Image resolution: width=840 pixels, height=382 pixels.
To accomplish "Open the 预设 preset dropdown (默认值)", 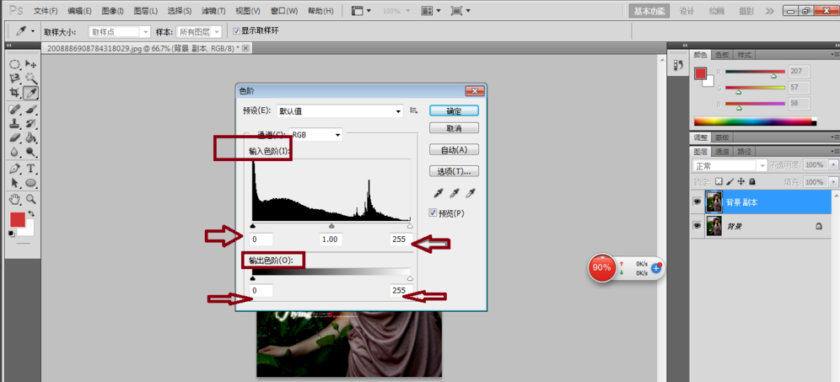I will (340, 111).
